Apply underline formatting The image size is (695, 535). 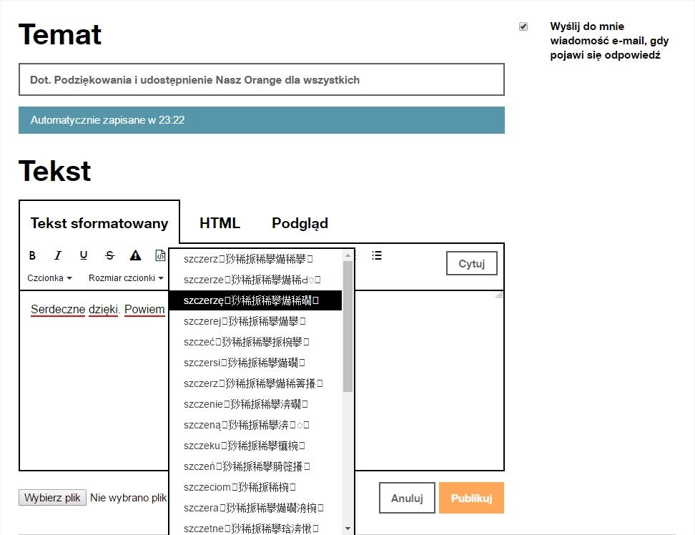(84, 255)
